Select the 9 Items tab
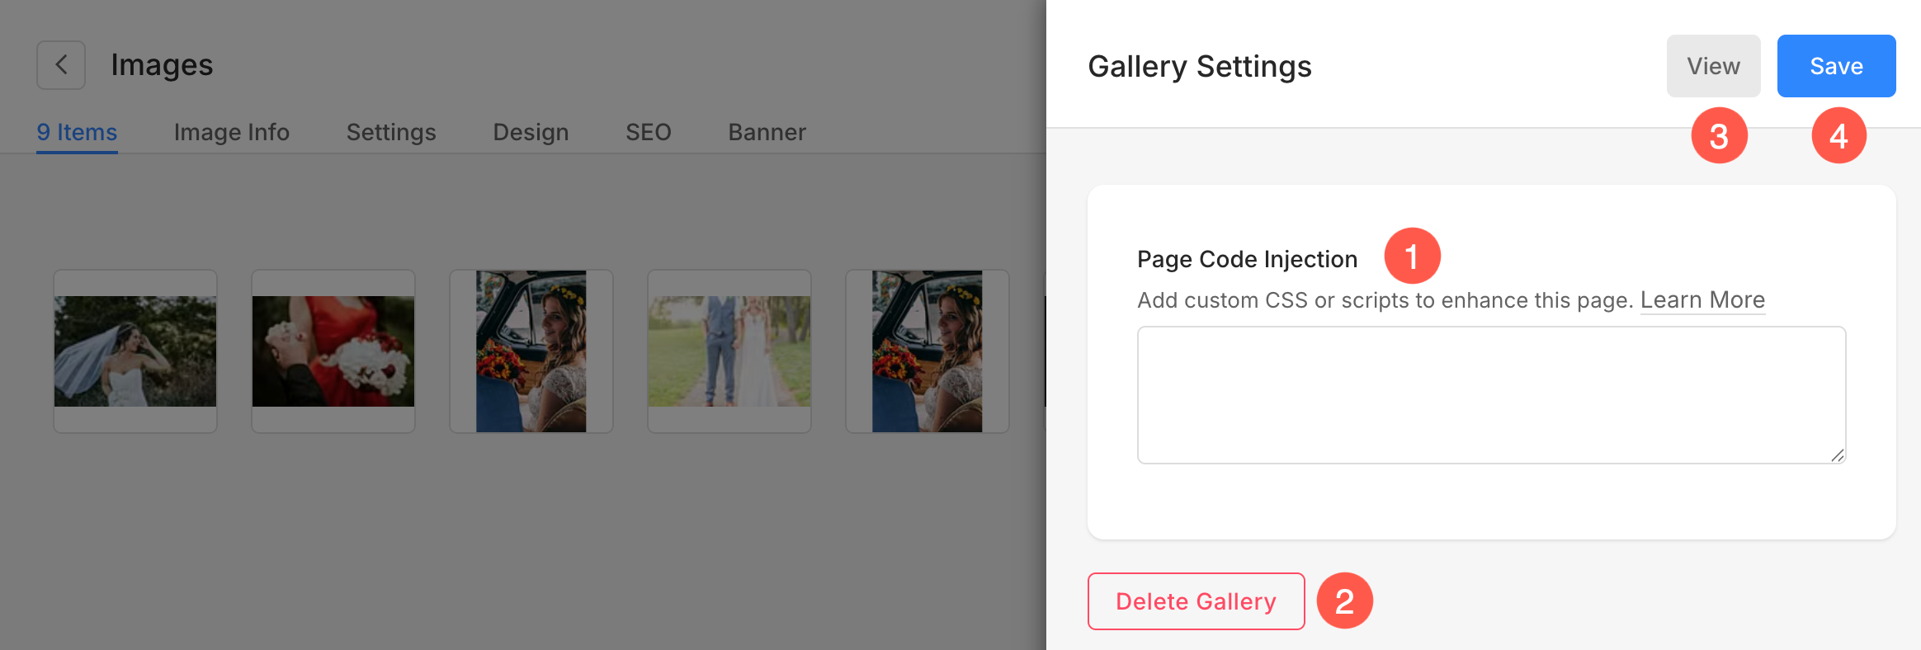Screen dimensions: 1921x650 click(77, 132)
